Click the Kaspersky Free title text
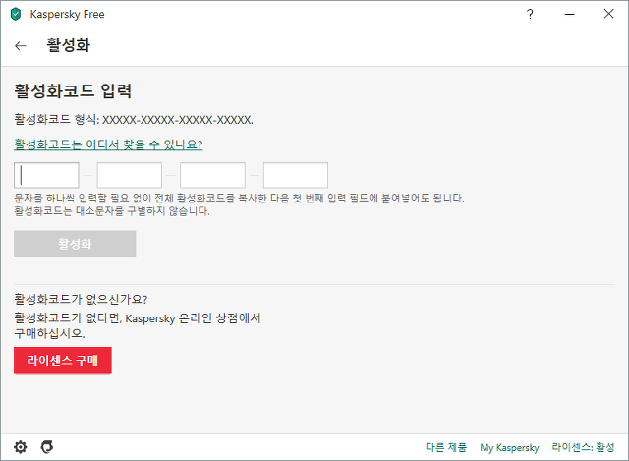 pos(68,15)
